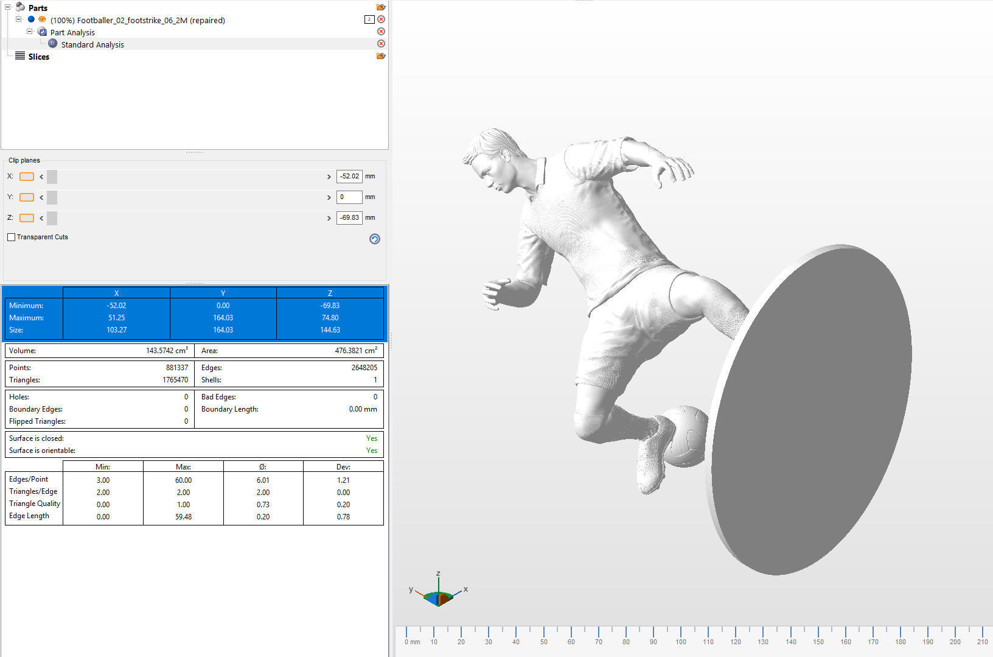This screenshot has width=993, height=657.
Task: Remove Standard Analysis with its red X
Action: (381, 44)
